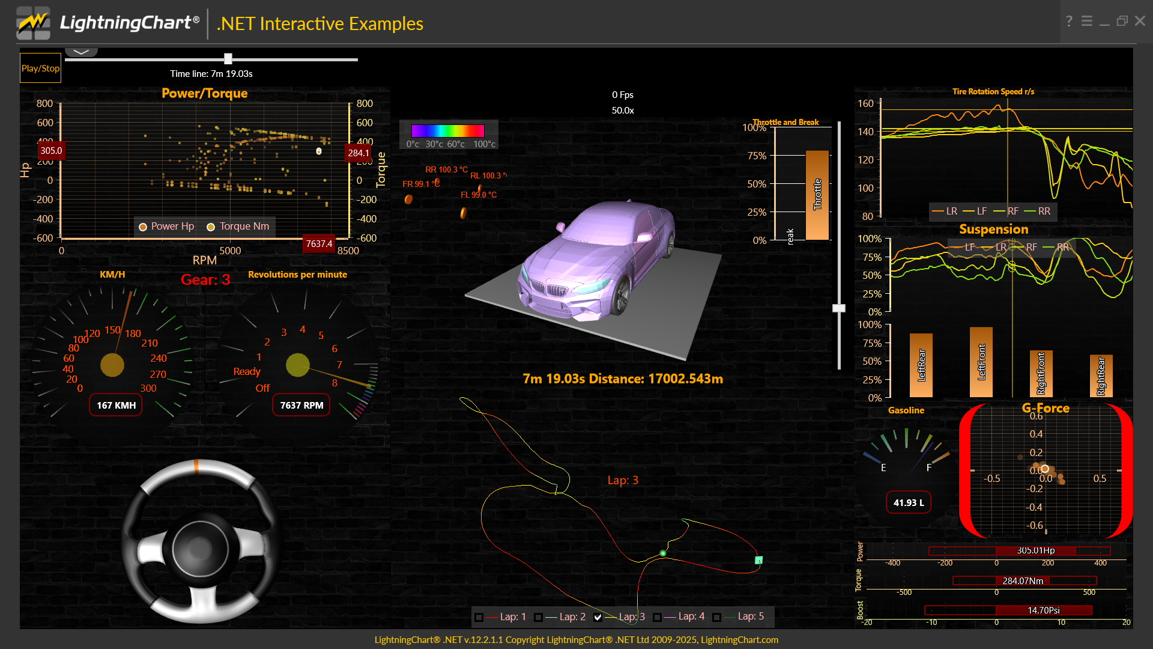Open the hamburger menu icon in title bar
This screenshot has height=649, width=1153.
pyautogui.click(x=1087, y=21)
